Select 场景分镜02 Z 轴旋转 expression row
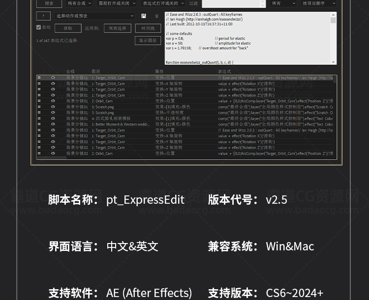Viewport: 369px width, 300px height. click(185, 147)
